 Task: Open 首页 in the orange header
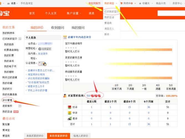coord(32,13)
